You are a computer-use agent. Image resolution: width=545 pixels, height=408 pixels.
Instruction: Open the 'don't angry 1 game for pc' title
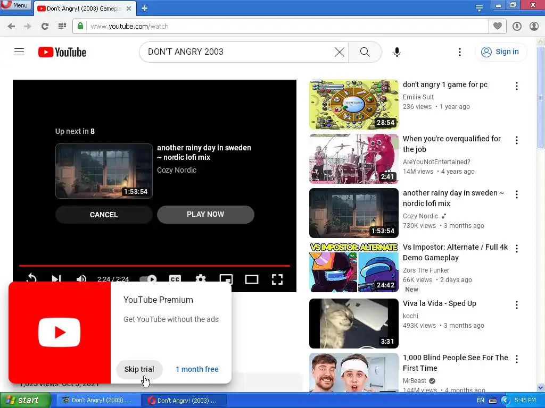445,84
